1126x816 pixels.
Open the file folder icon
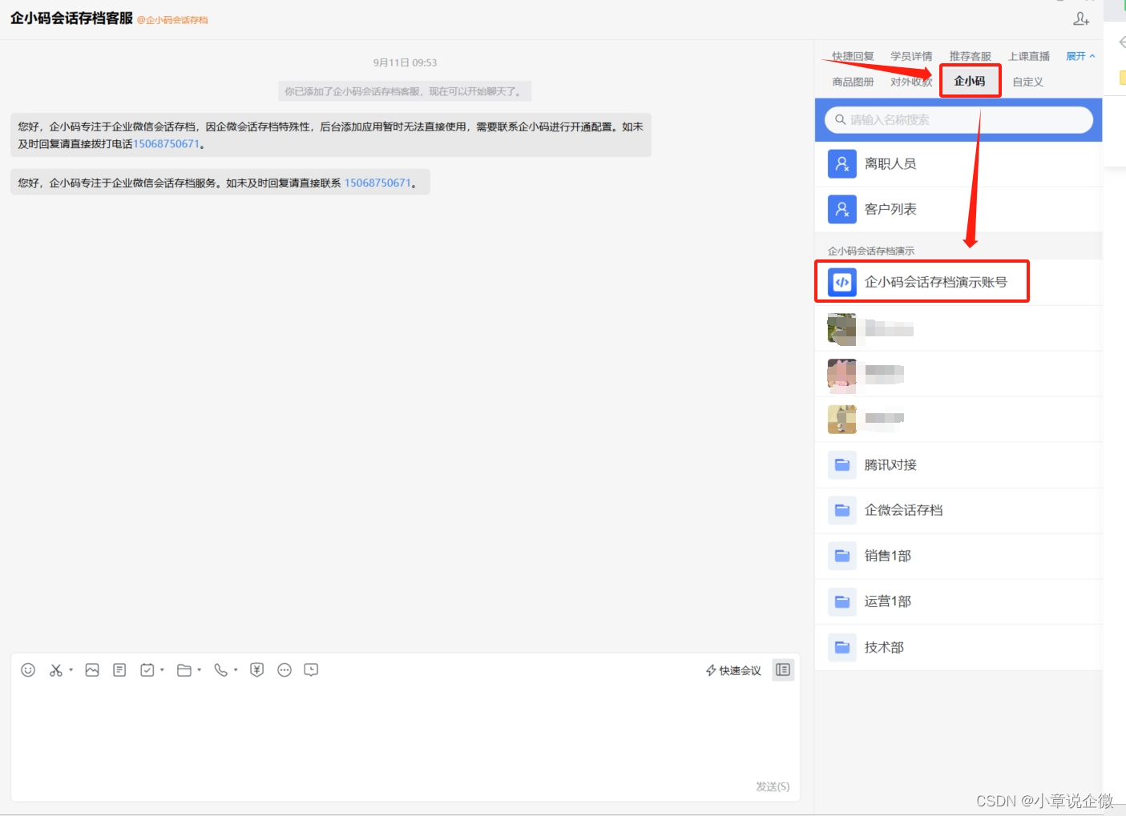point(184,670)
